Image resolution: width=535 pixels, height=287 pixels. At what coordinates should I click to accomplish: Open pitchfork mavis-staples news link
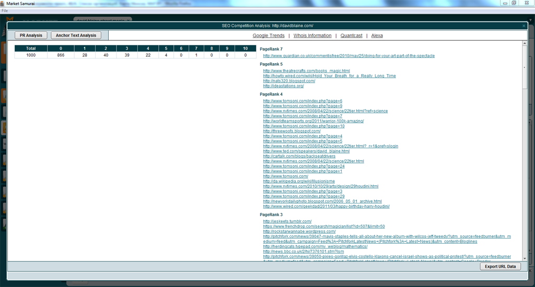click(387, 239)
